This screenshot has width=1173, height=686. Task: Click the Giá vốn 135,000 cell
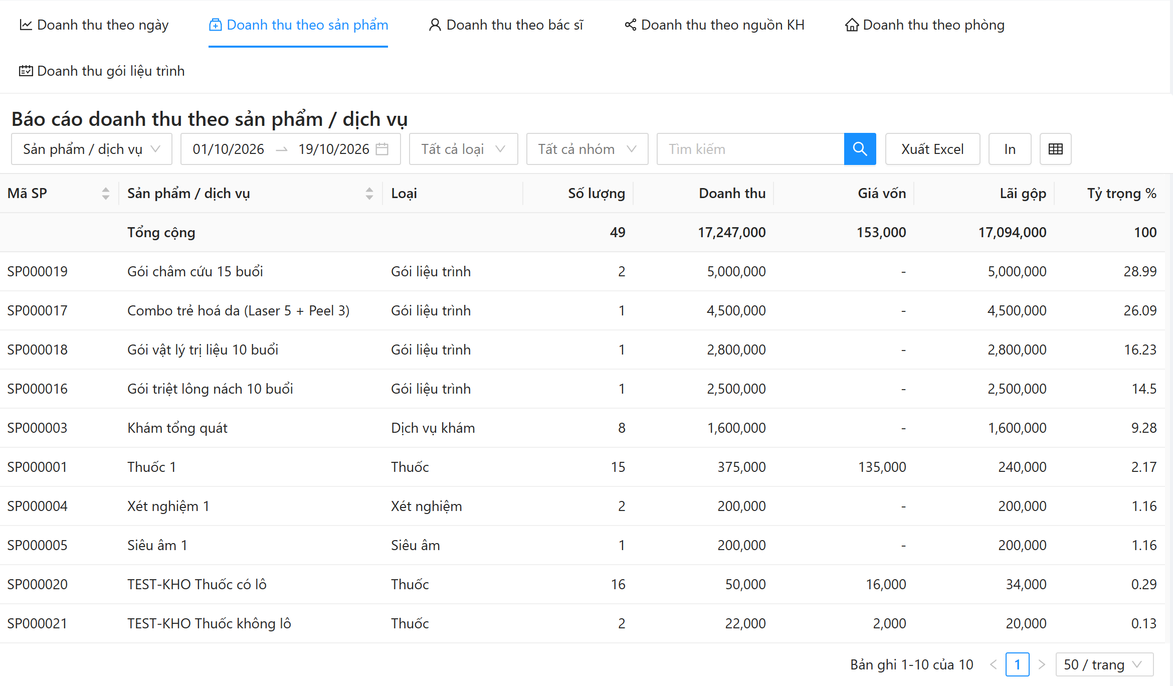[x=882, y=467]
